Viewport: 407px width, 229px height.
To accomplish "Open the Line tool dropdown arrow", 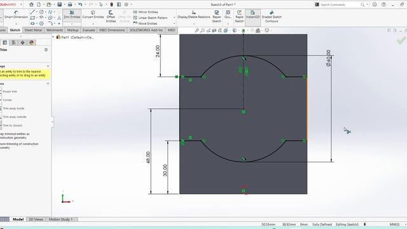I will click(x=37, y=12).
